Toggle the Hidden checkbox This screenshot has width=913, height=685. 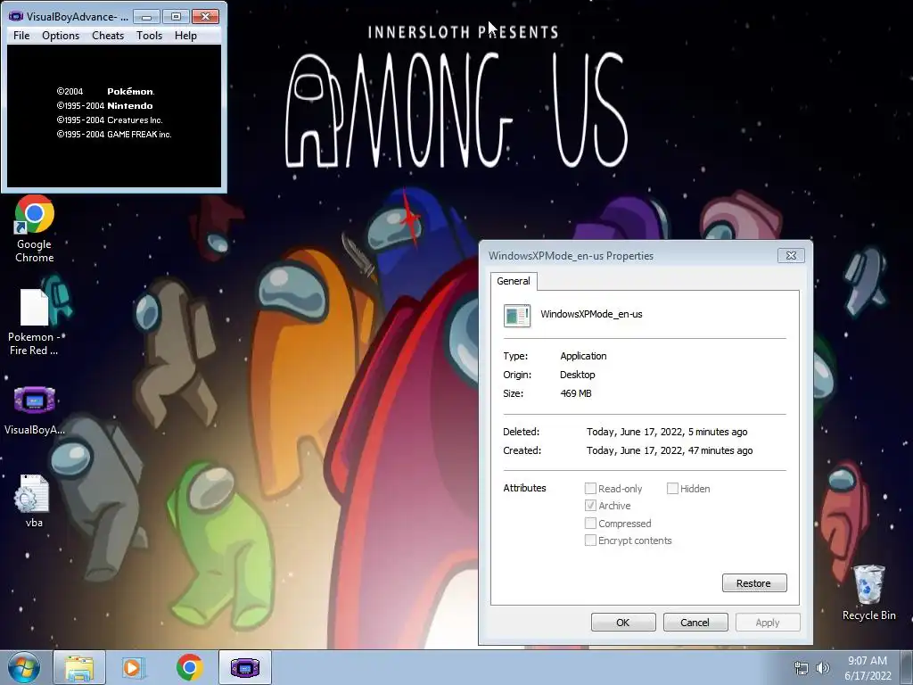(x=672, y=488)
